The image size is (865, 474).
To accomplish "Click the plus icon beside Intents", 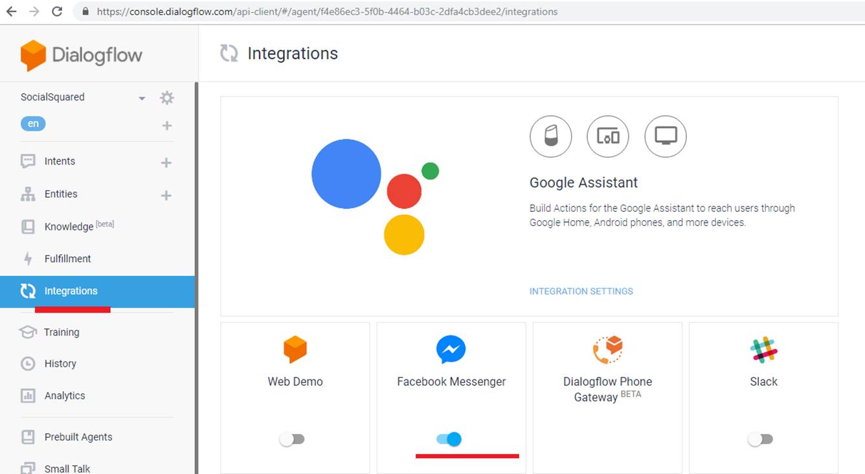I will coord(166,163).
